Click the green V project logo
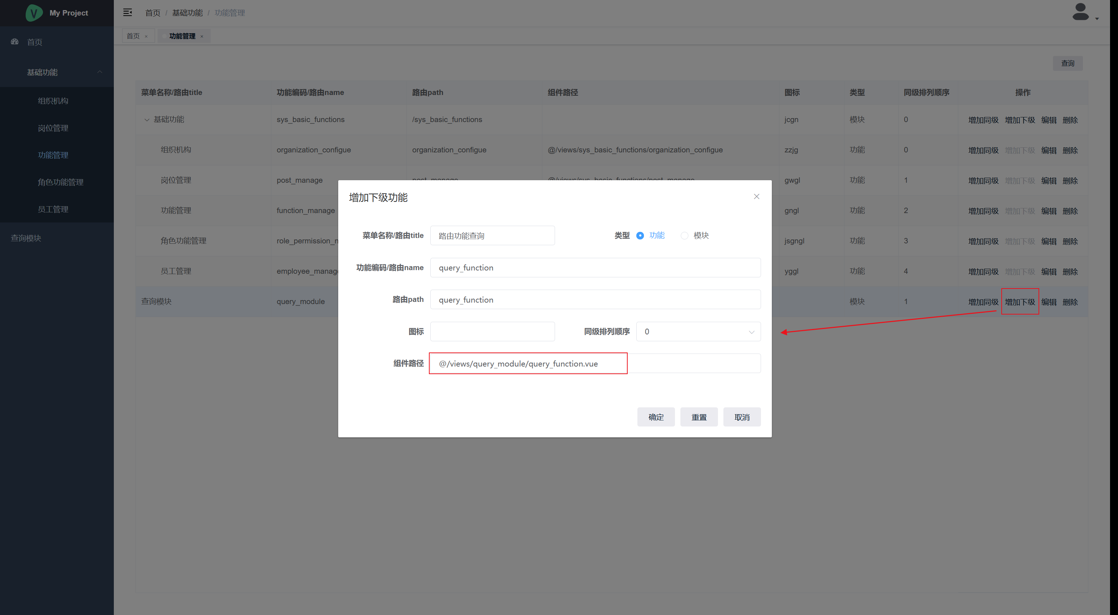The image size is (1118, 615). click(34, 13)
